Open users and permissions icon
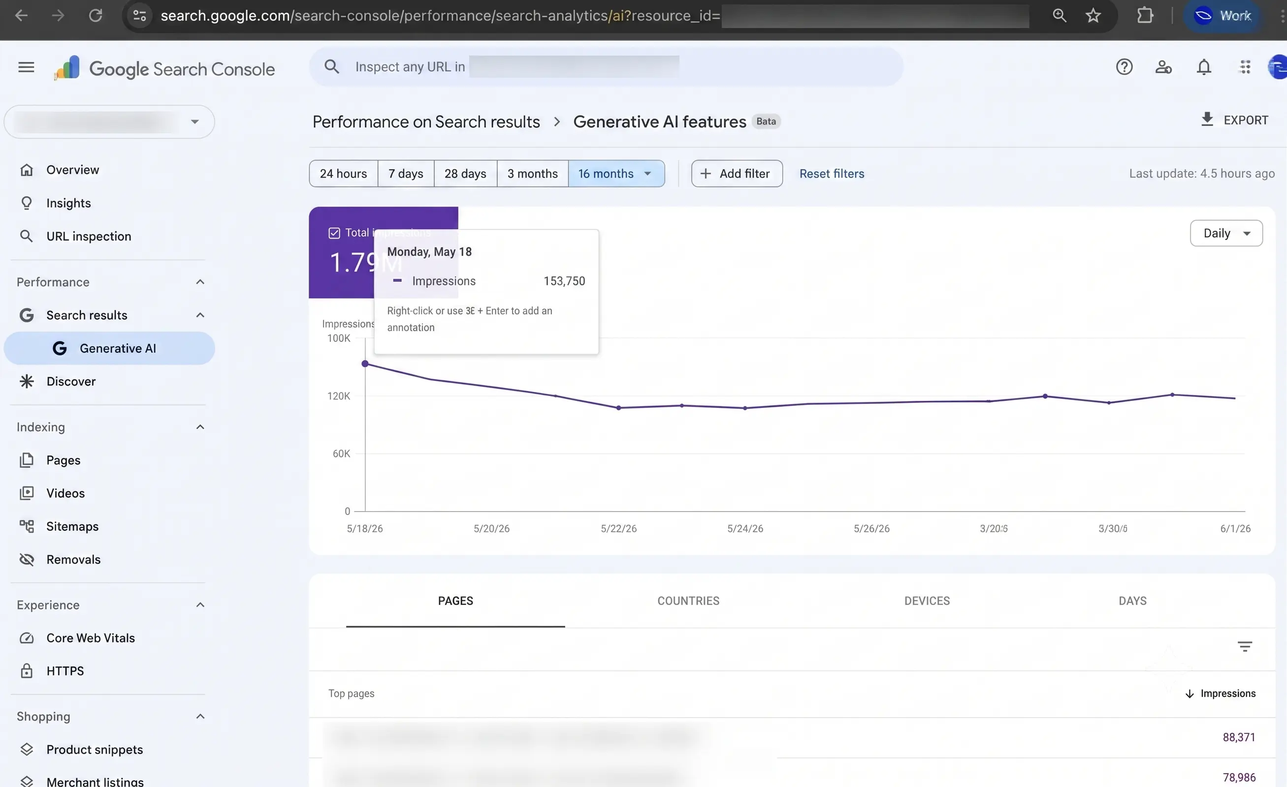The image size is (1287, 787). (x=1164, y=67)
